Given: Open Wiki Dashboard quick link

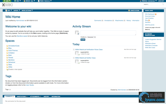Looking at the screenshot, I should [150, 14].
